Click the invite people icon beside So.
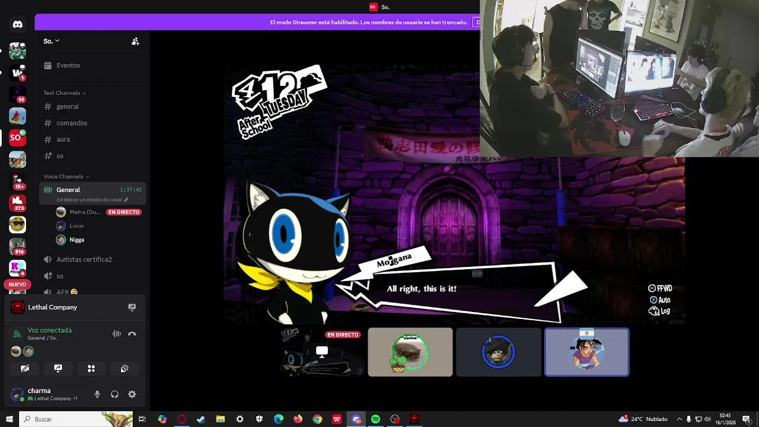Screen dimensions: 759x427 pyautogui.click(x=135, y=42)
